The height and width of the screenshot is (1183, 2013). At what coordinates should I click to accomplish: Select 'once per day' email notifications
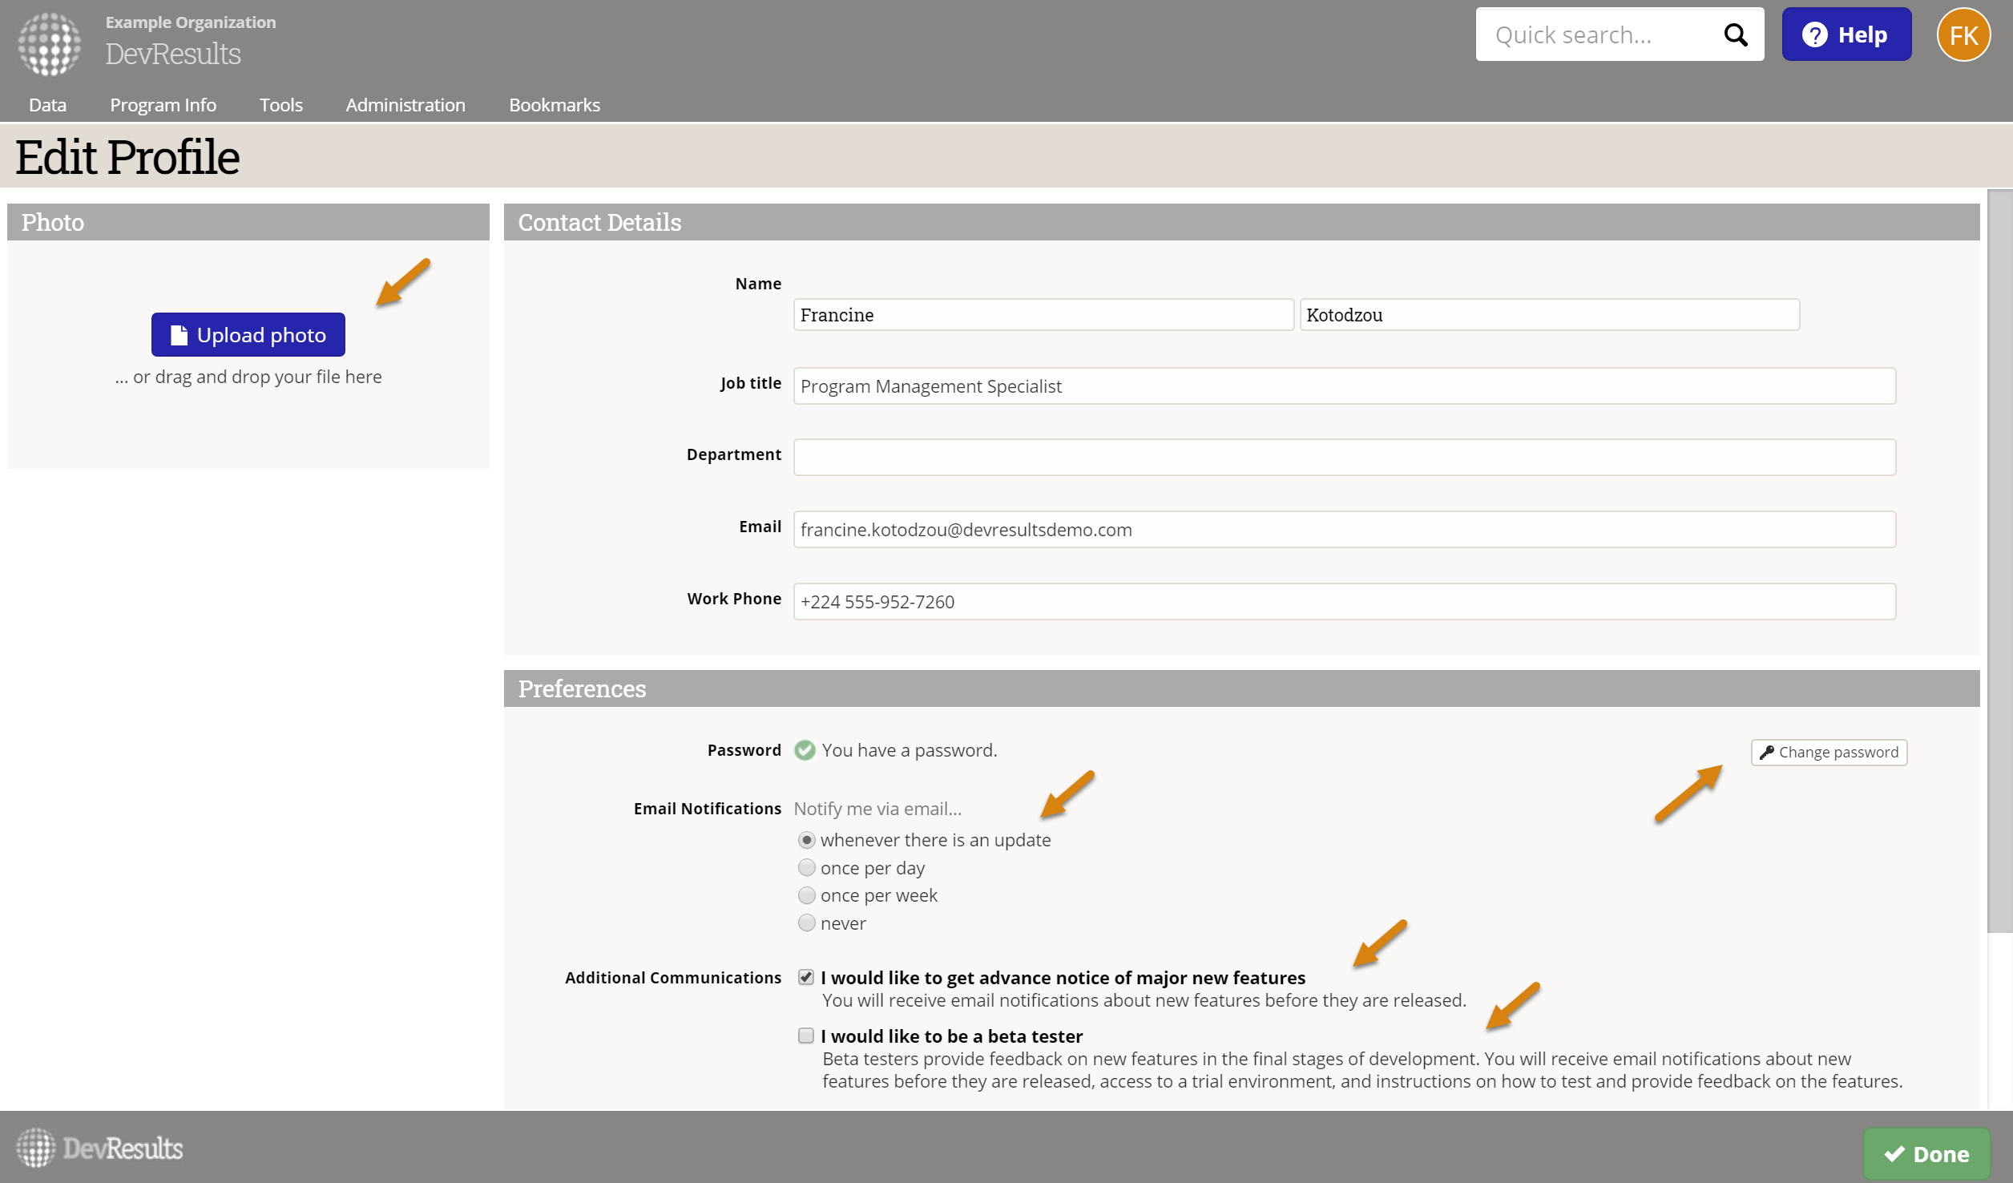click(806, 868)
